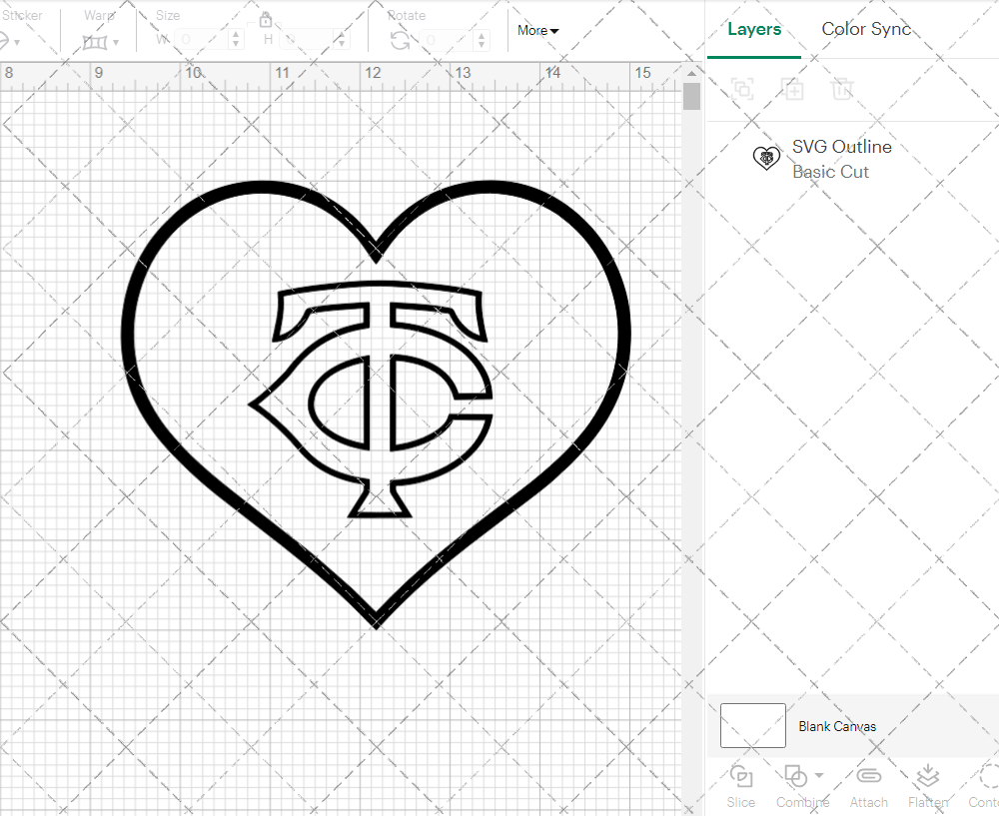Click the Blank Canvas swatch
999x816 pixels.
coord(752,725)
